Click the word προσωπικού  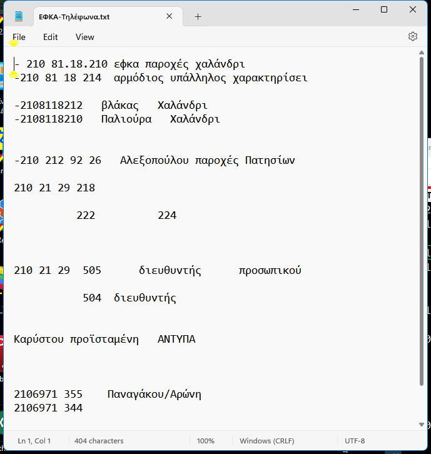pyautogui.click(x=270, y=270)
